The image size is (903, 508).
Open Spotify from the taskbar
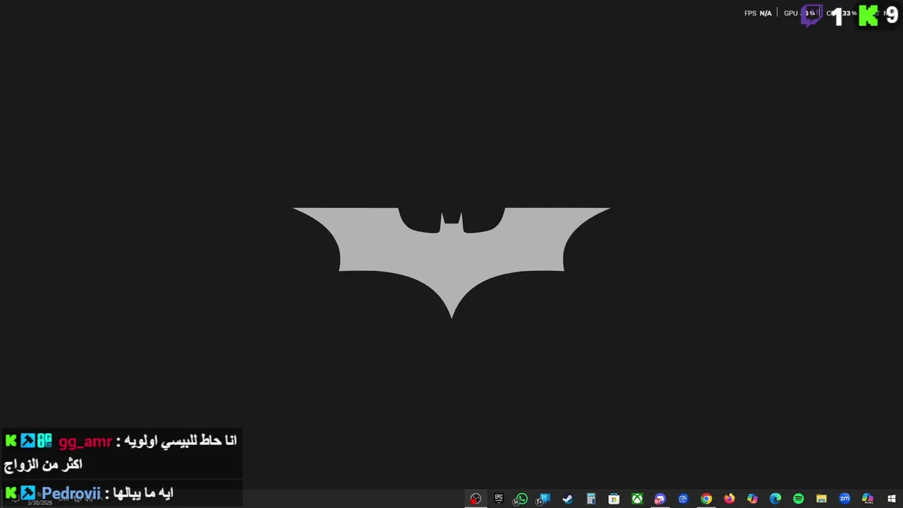click(x=799, y=499)
